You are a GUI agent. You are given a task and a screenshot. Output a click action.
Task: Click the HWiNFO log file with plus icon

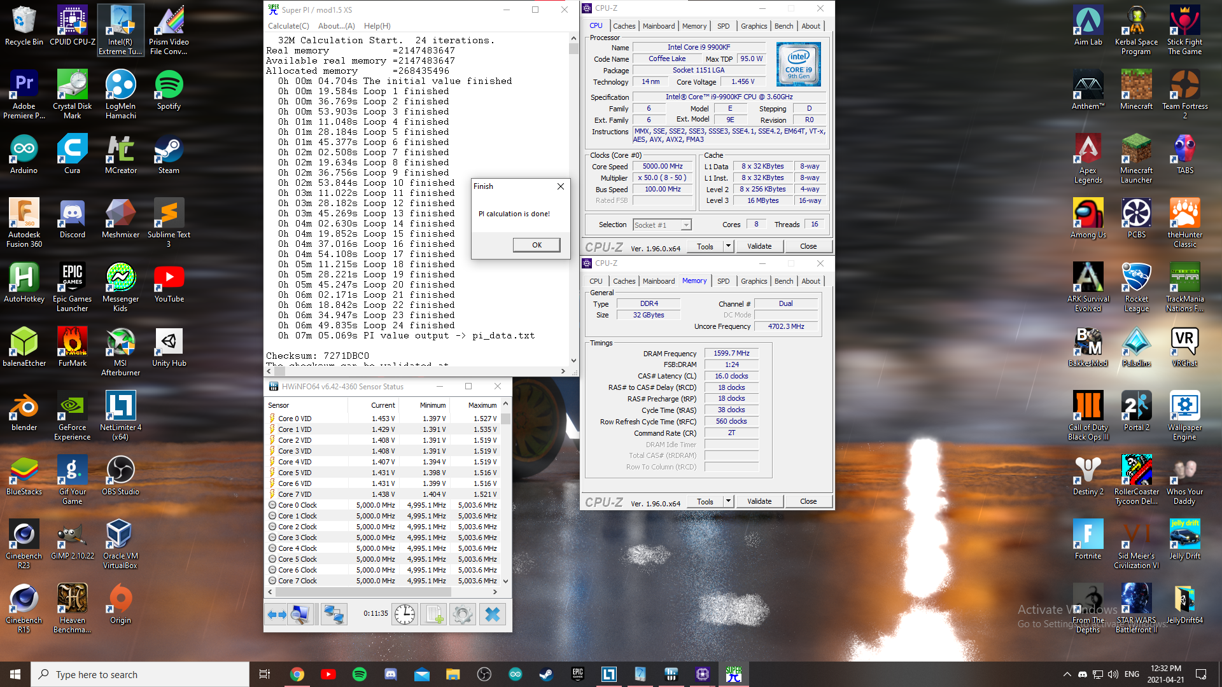pos(434,614)
